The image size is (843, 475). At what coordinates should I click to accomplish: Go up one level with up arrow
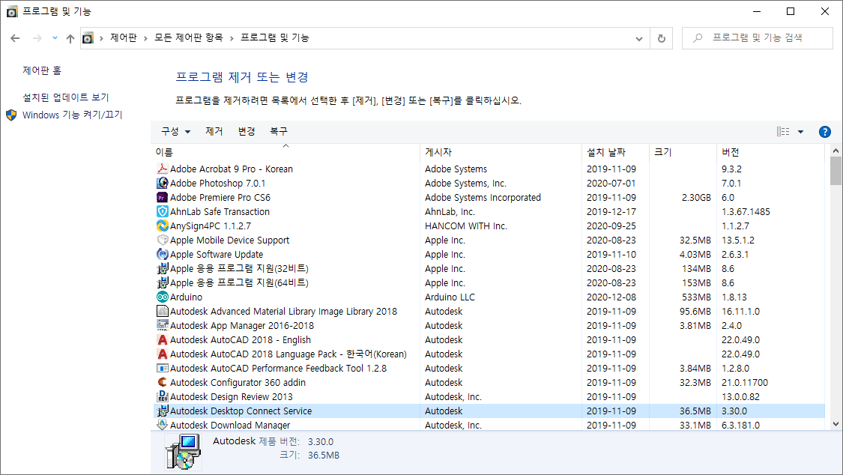coord(70,38)
